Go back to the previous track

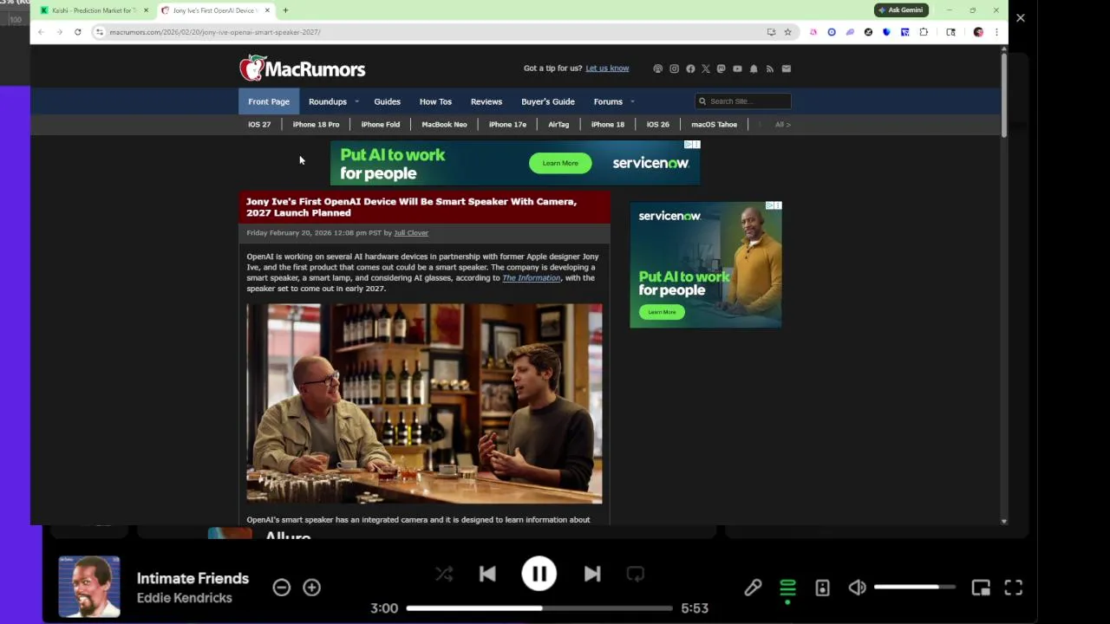click(x=487, y=574)
